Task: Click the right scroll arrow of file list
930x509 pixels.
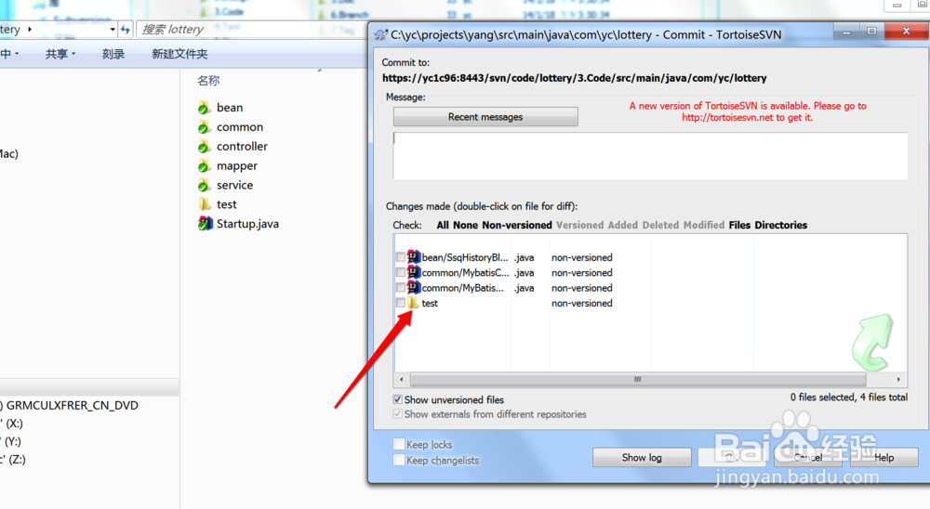Action: coord(898,379)
